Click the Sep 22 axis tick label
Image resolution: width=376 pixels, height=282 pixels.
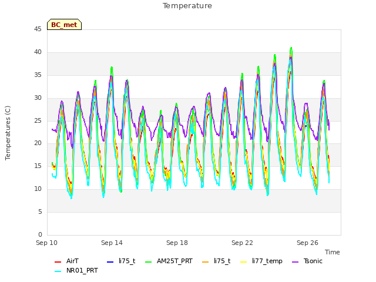tap(242, 243)
